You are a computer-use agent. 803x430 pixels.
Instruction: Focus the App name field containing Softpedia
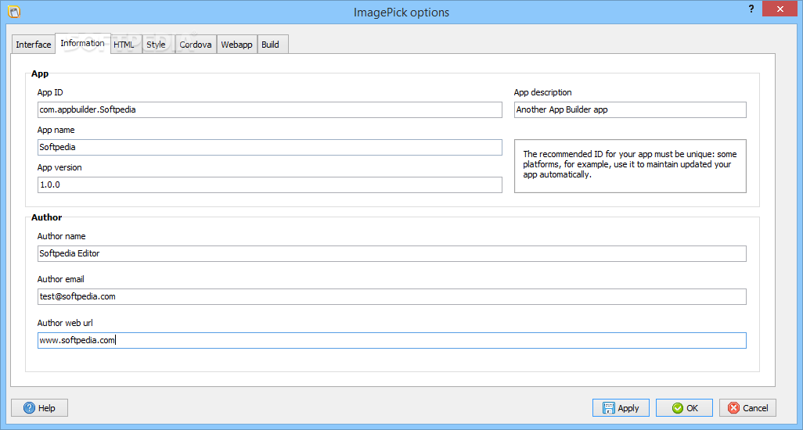[270, 147]
